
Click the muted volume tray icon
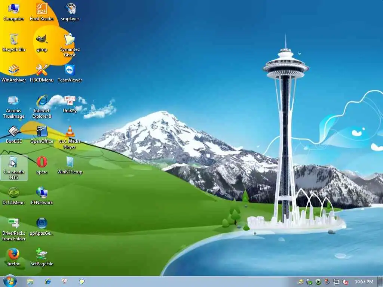pos(345,282)
